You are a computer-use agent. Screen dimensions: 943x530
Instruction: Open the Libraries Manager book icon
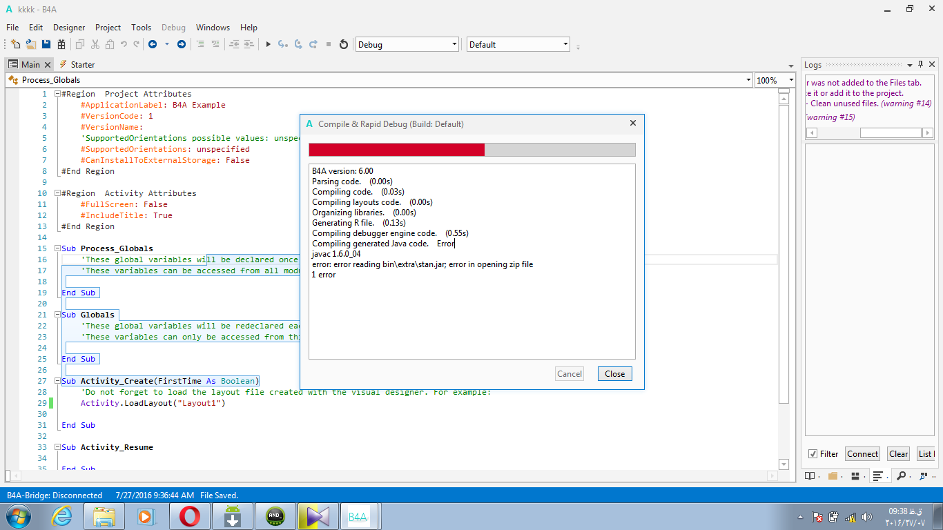coord(810,475)
